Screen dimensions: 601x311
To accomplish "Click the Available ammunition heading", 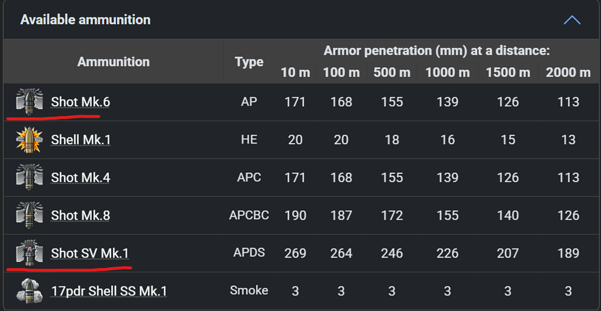I will pos(85,20).
